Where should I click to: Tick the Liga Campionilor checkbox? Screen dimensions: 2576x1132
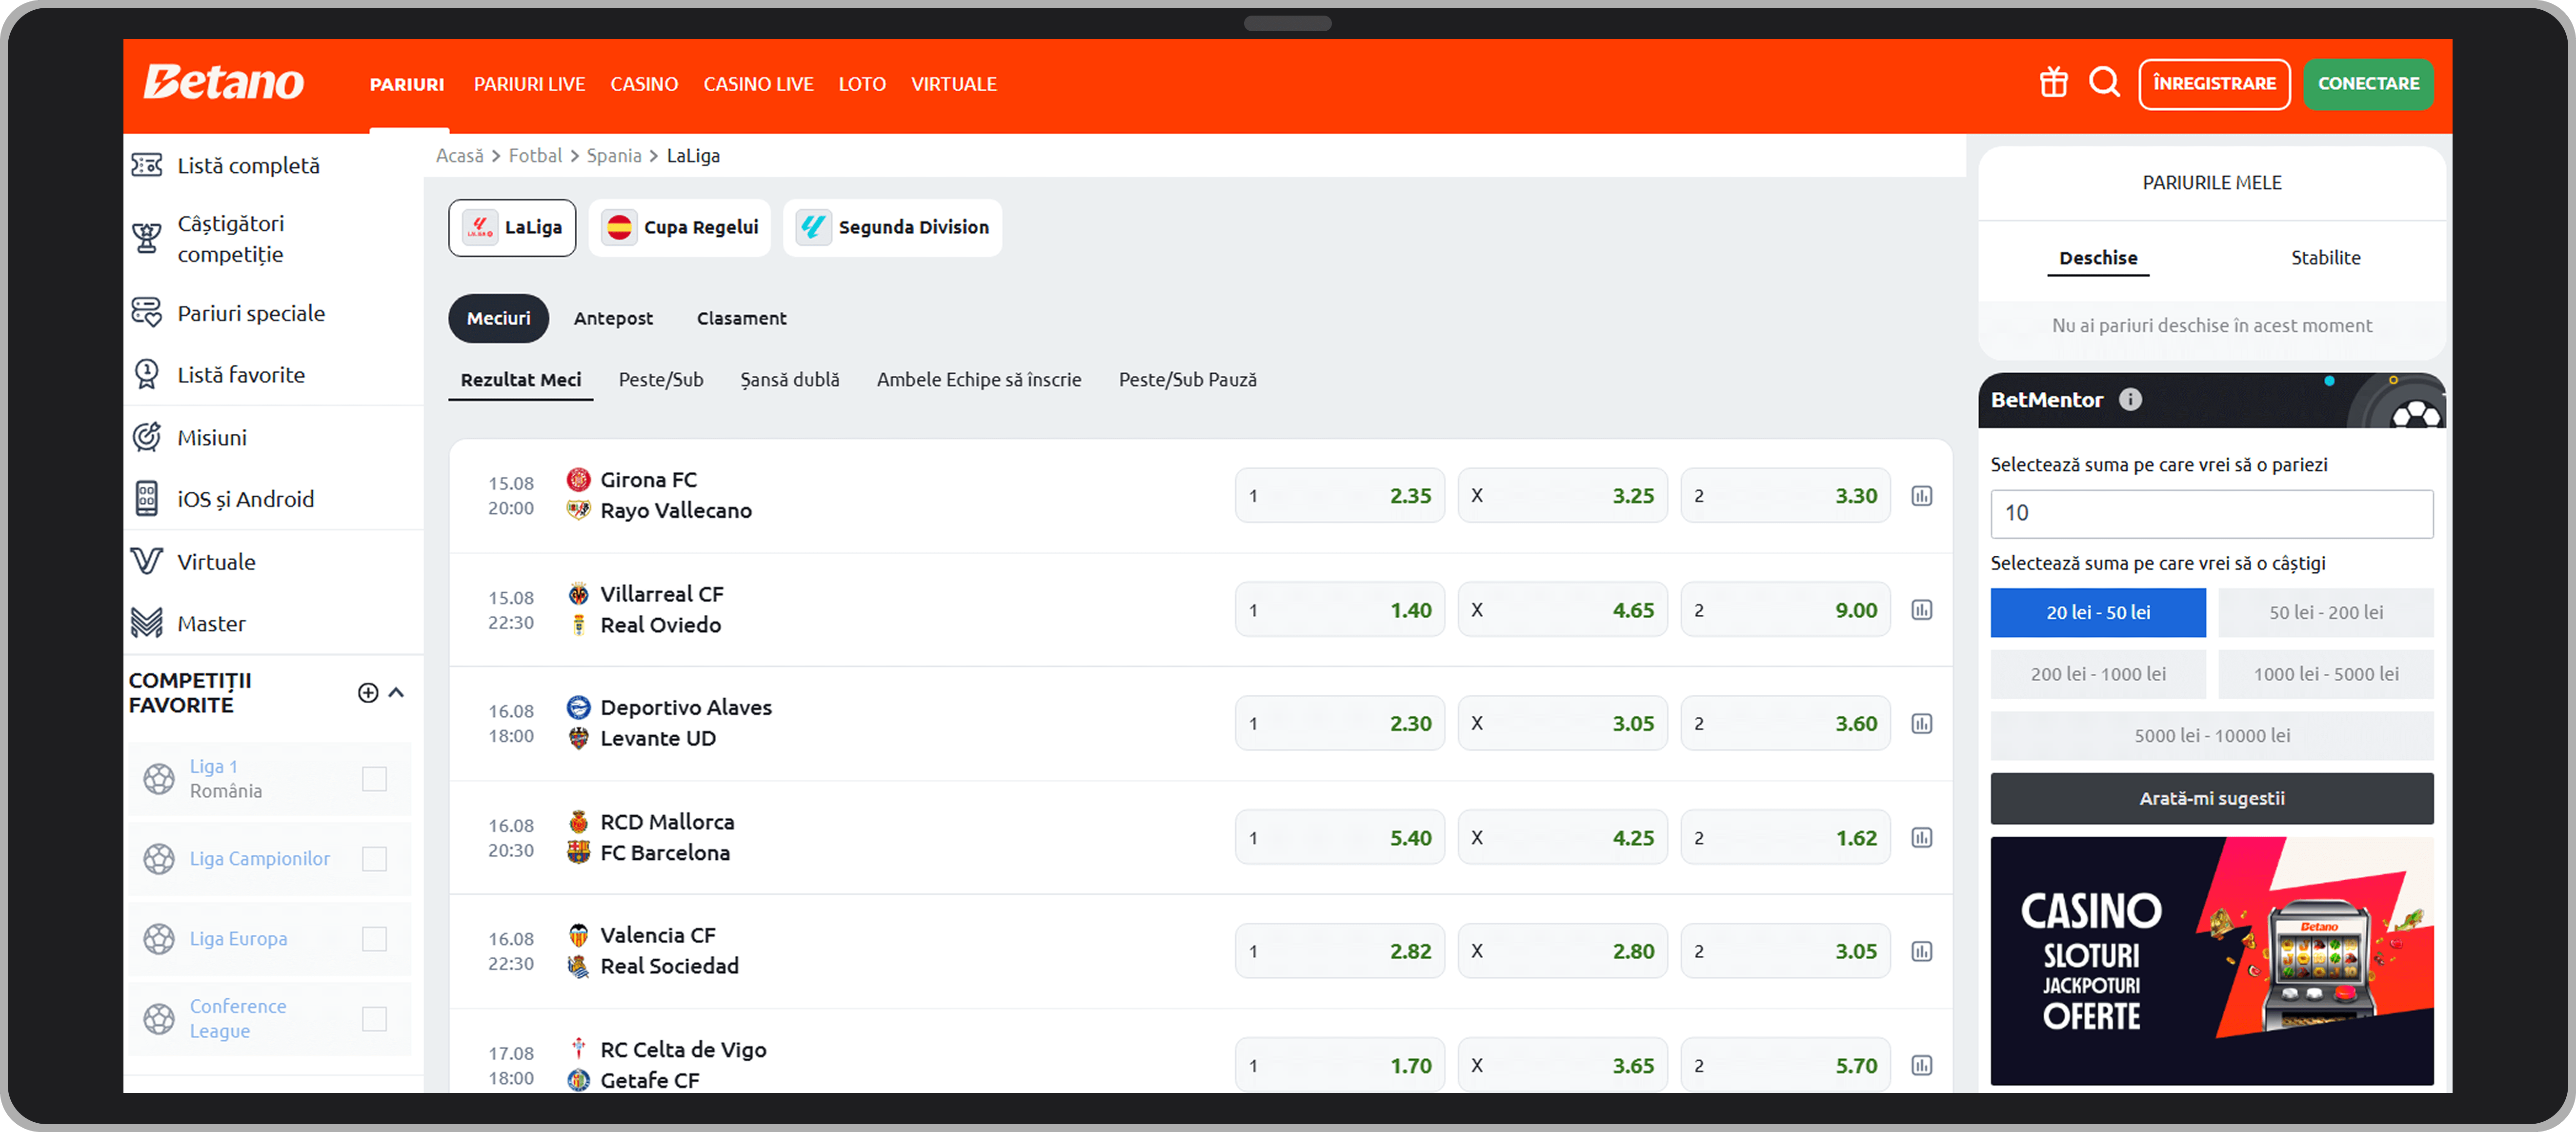click(x=374, y=859)
